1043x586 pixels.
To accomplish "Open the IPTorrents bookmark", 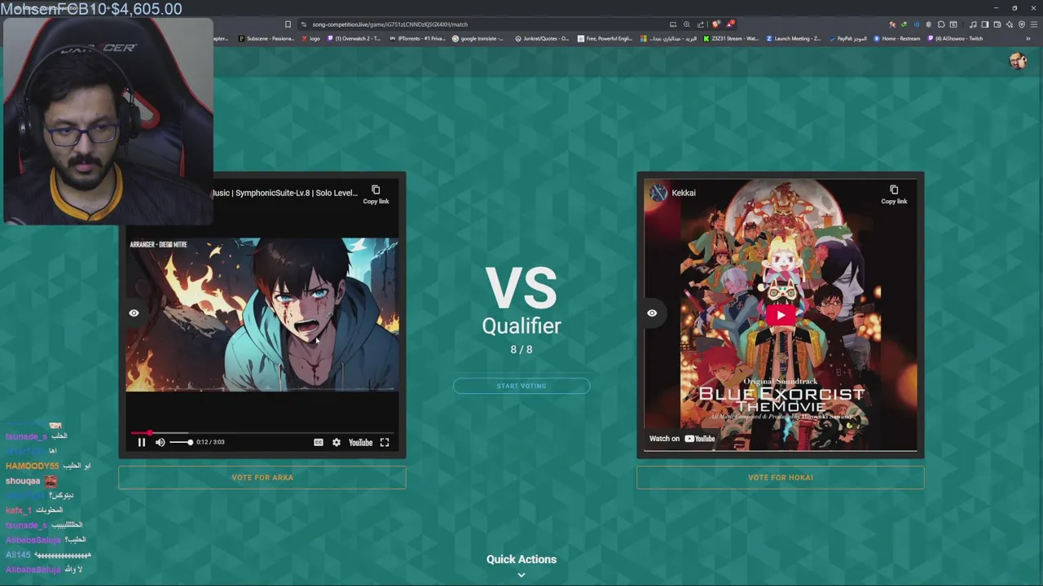I will pos(416,38).
